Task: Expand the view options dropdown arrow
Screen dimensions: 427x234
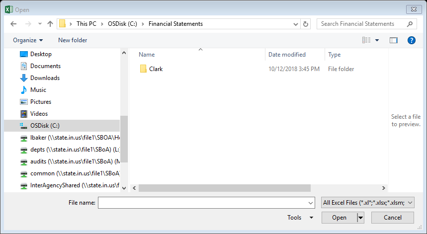Action: [377, 40]
